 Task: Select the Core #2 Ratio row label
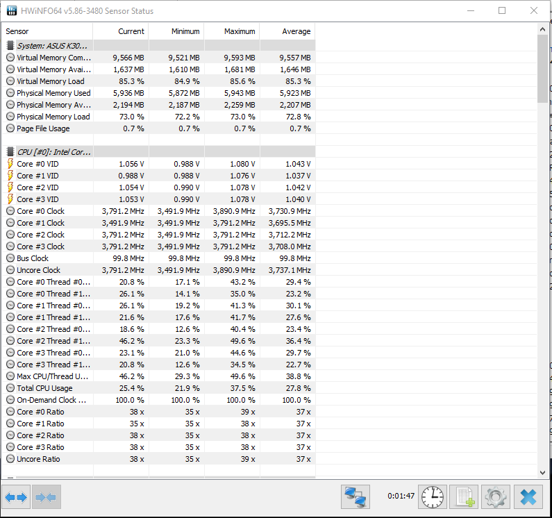pos(40,435)
